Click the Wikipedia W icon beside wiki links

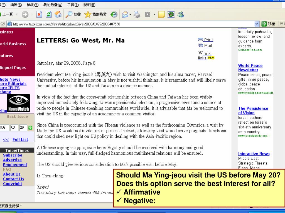point(200,53)
